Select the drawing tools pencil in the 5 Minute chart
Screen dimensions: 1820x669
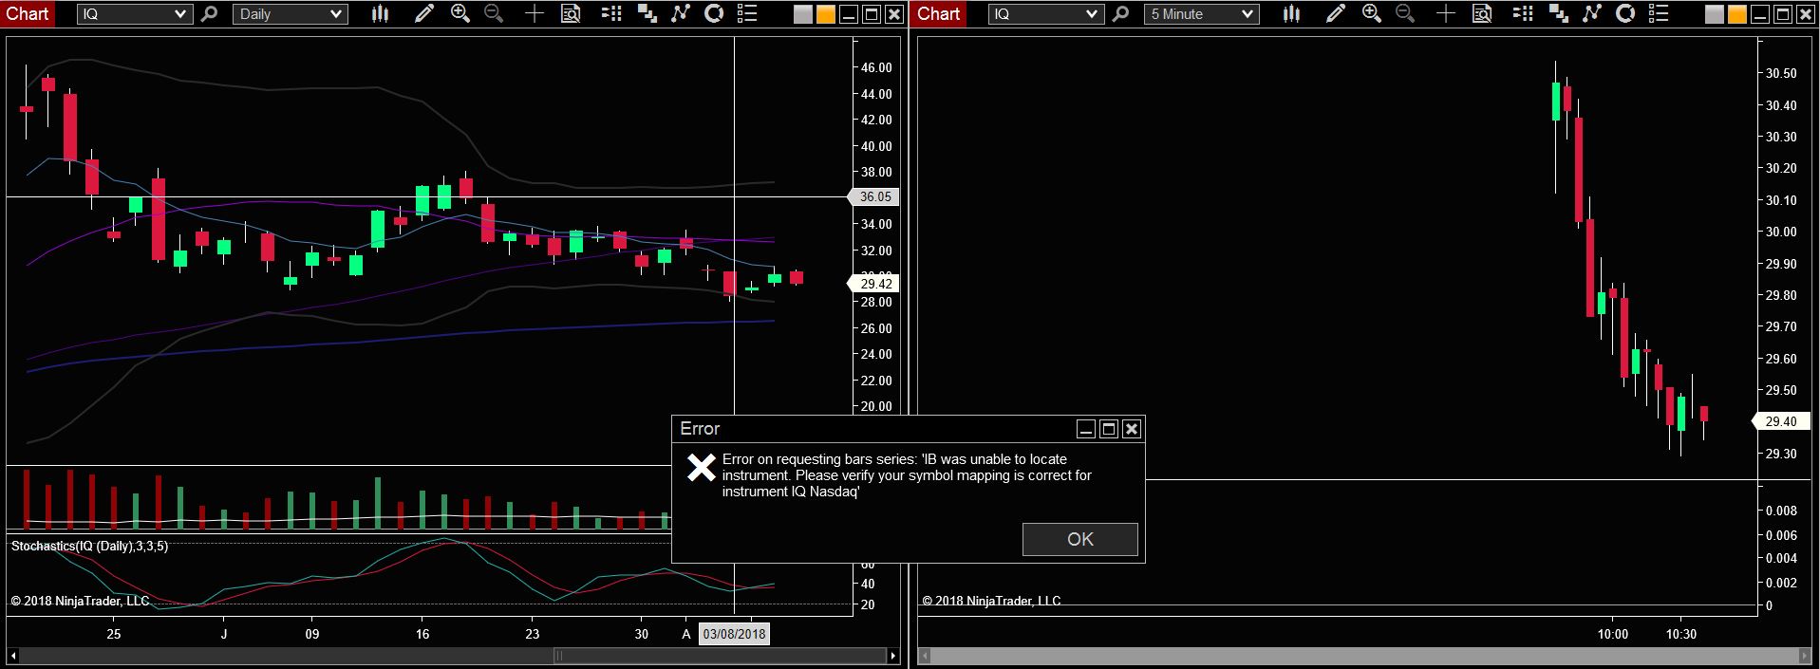click(x=1335, y=14)
